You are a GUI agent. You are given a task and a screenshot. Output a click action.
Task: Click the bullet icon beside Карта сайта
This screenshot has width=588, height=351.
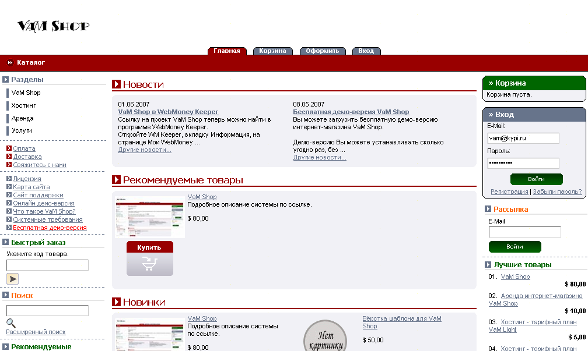pyautogui.click(x=9, y=187)
